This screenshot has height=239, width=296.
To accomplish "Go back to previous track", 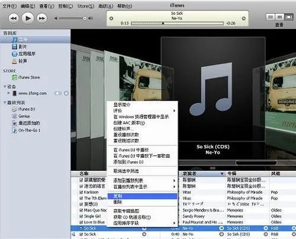I will coord(14,18).
